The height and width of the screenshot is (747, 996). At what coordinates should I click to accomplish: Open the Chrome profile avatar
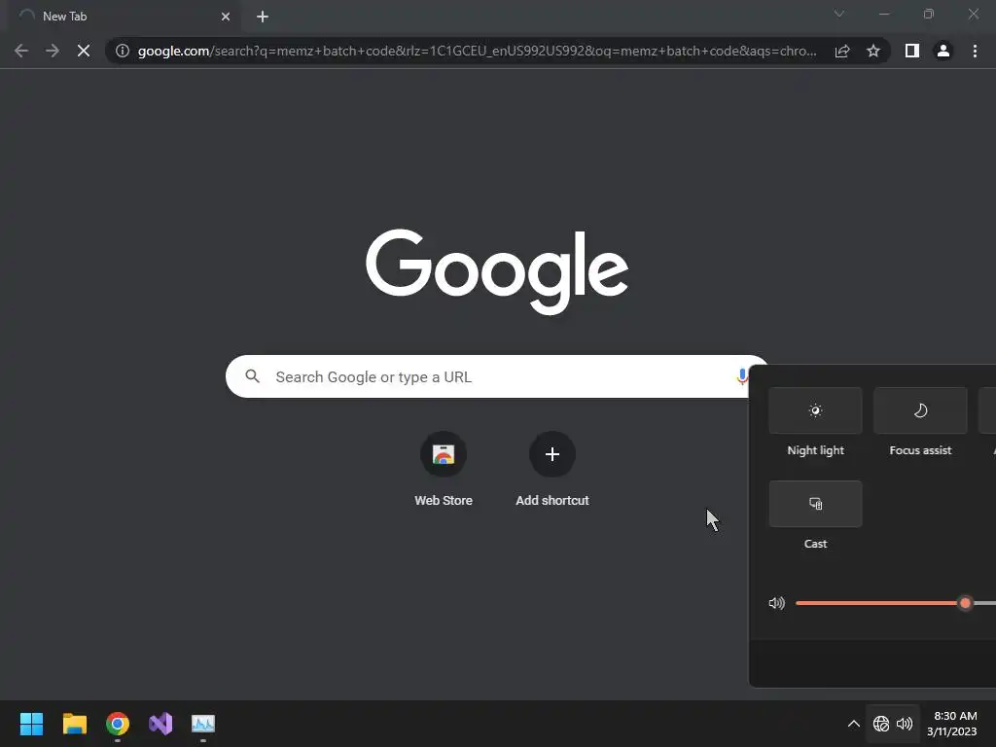[943, 51]
